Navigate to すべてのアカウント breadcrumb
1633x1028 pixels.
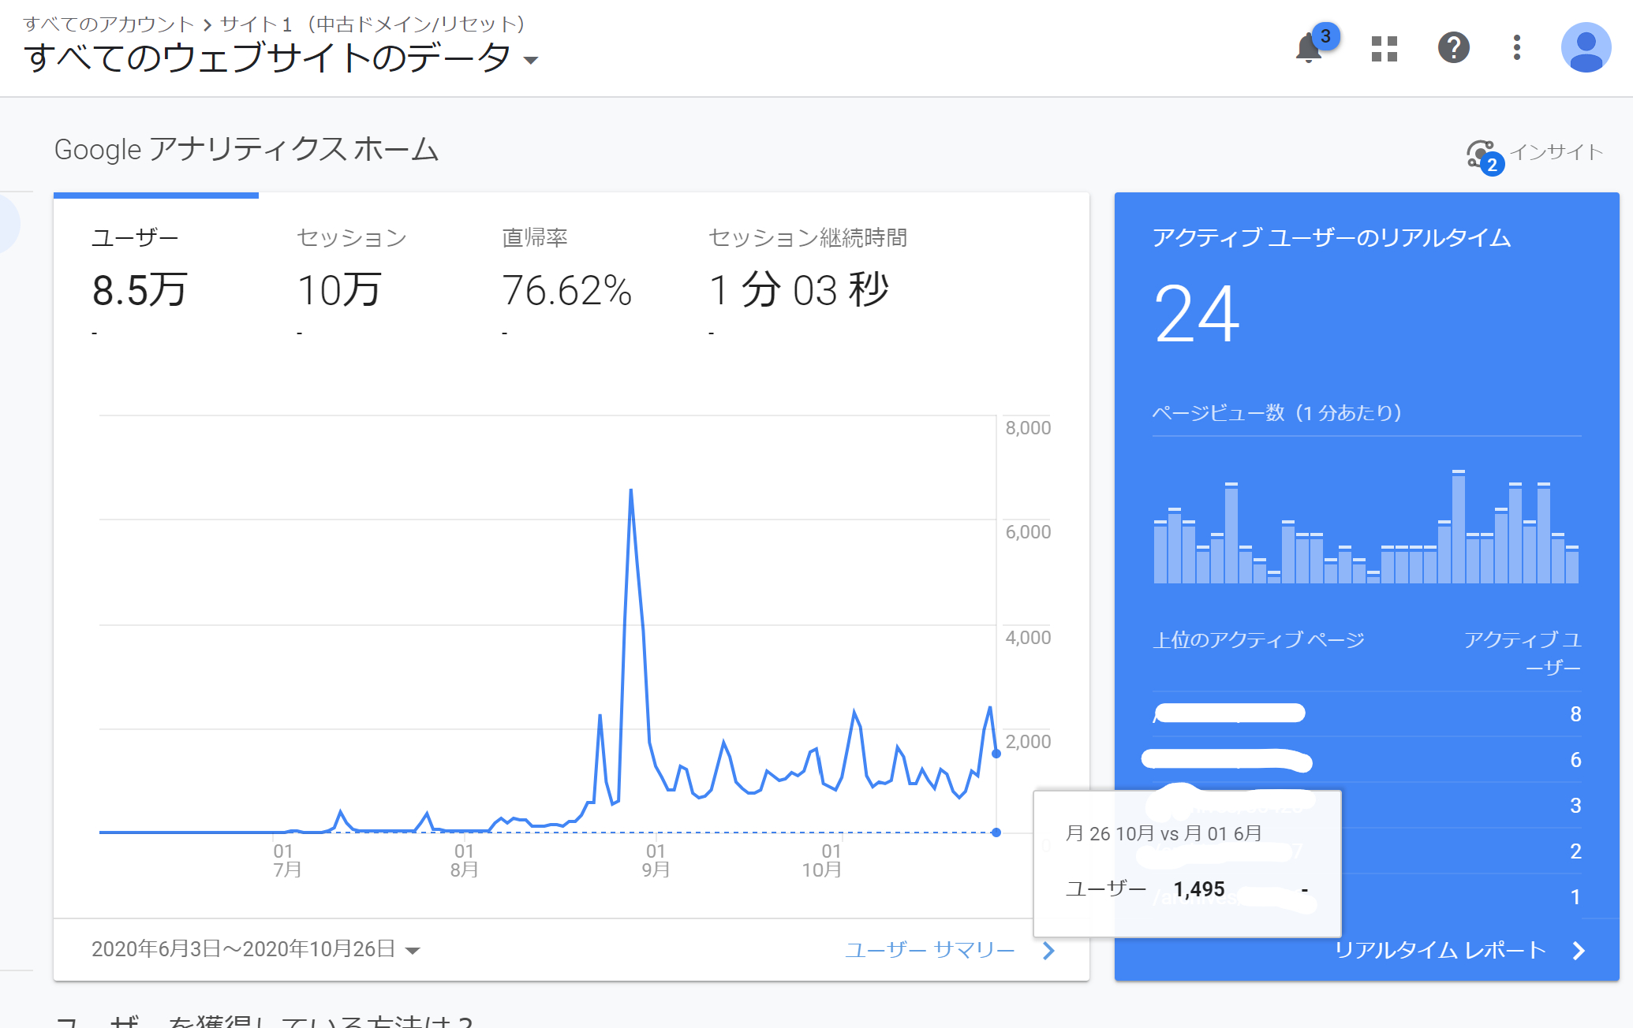point(106,24)
